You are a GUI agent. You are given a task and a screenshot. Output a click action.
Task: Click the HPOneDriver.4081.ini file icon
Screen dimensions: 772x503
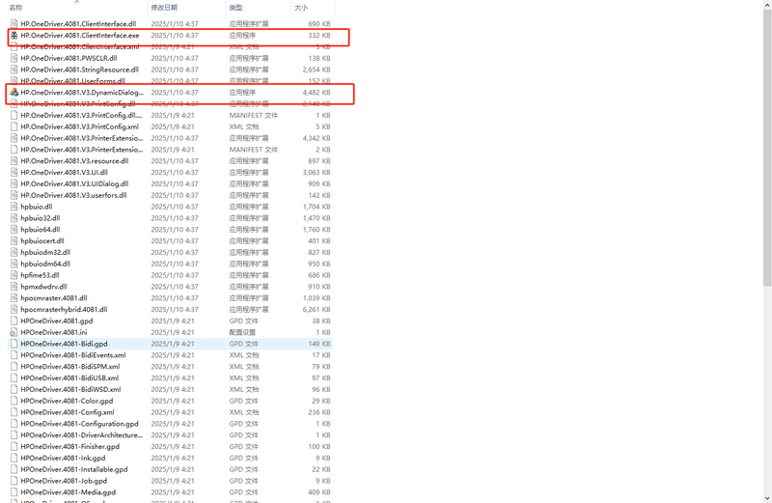14,332
